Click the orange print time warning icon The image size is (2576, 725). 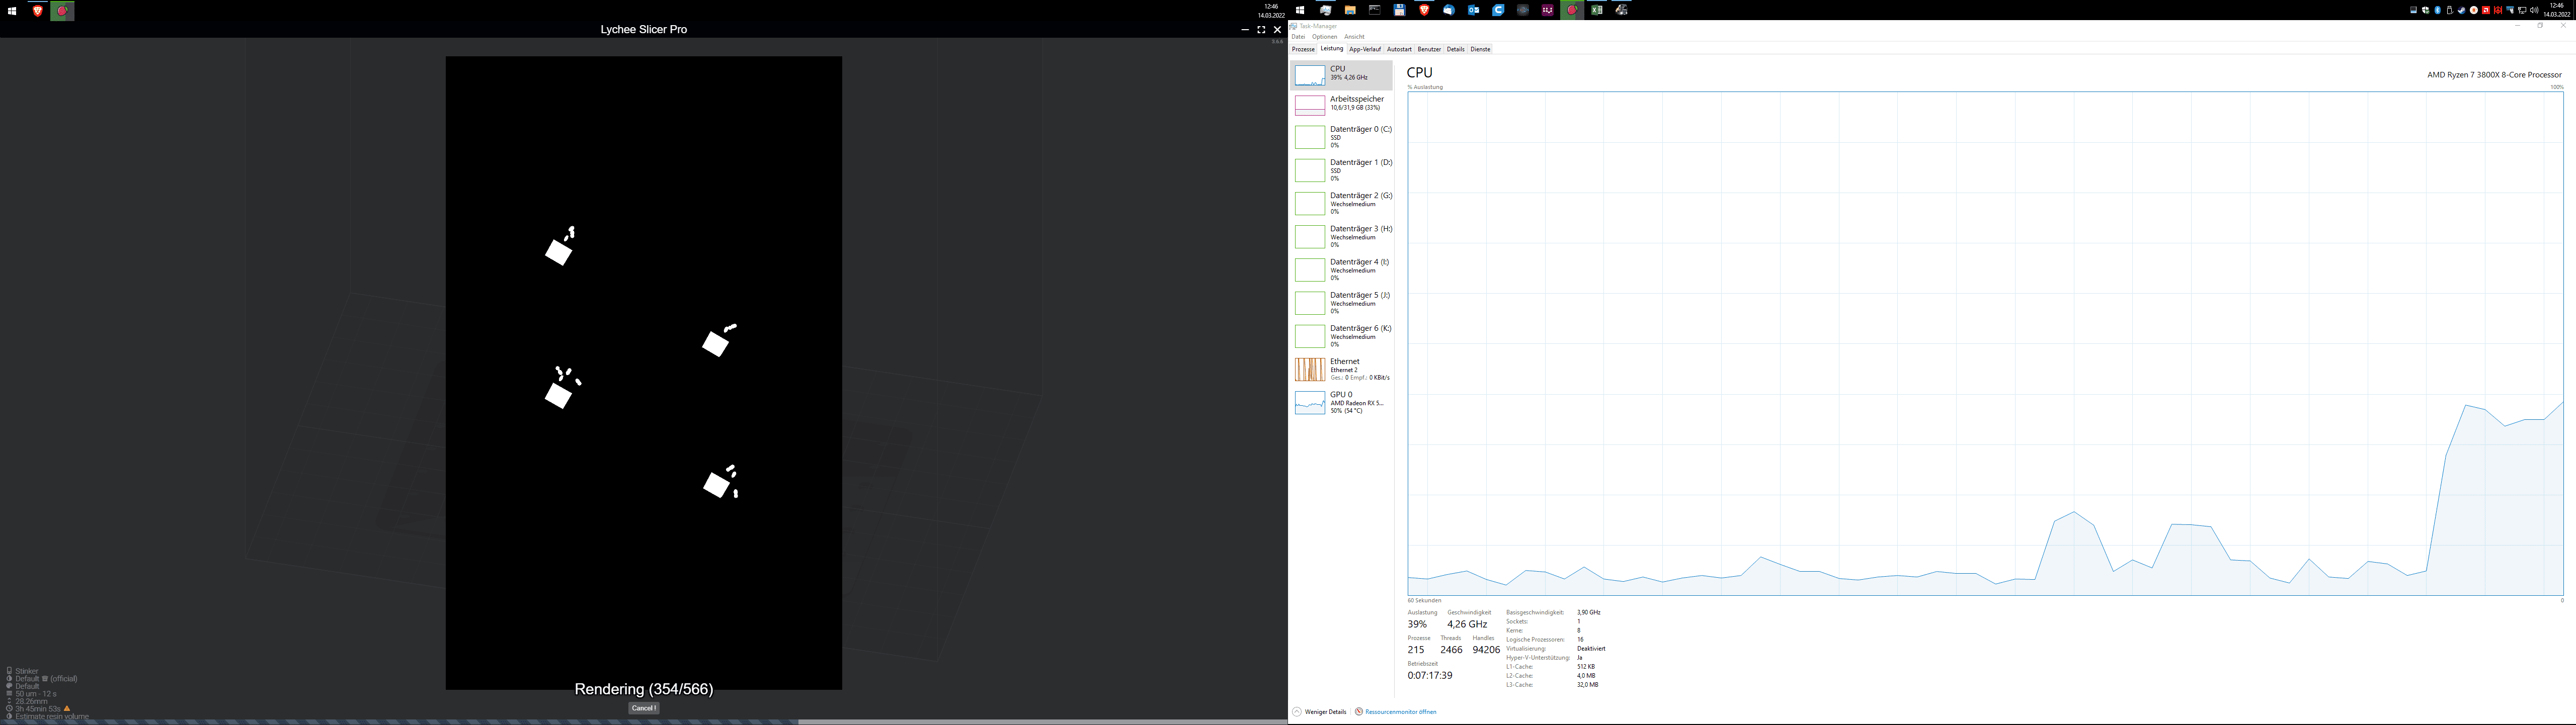pyautogui.click(x=67, y=708)
